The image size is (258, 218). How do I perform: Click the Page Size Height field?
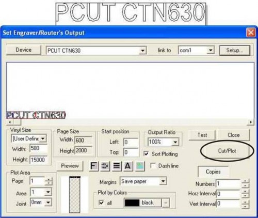point(84,150)
